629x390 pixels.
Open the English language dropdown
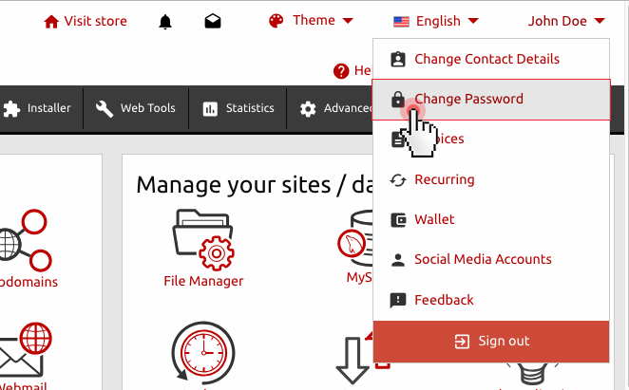pos(435,21)
